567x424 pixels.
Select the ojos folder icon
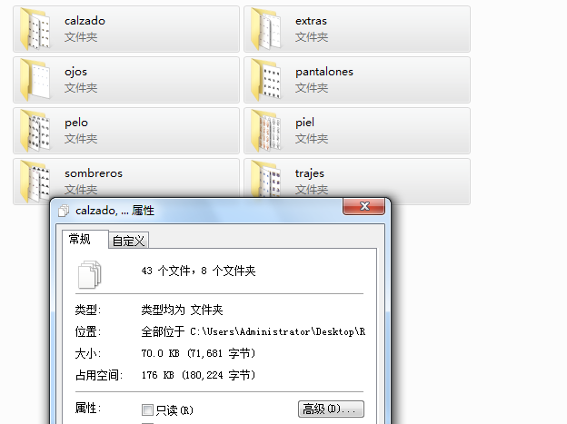[35, 80]
